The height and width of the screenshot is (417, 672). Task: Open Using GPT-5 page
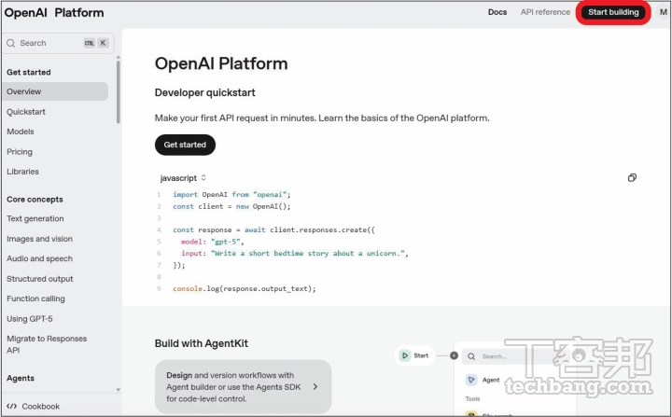pos(30,319)
